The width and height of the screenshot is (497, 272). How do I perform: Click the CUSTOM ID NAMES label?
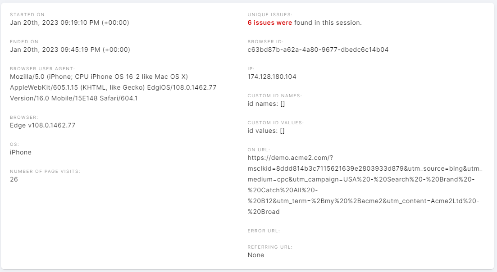click(275, 95)
